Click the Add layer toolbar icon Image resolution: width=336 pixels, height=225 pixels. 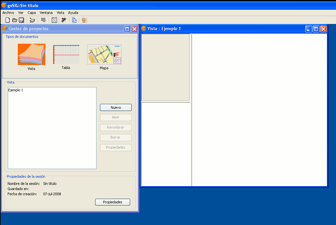(32, 20)
